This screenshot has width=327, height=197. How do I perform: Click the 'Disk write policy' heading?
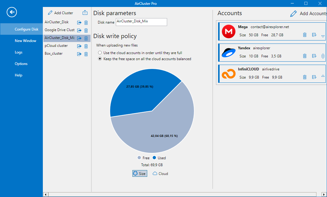(x=115, y=36)
